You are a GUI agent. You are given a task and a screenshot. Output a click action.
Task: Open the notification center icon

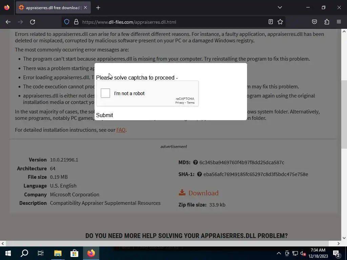[336, 253]
